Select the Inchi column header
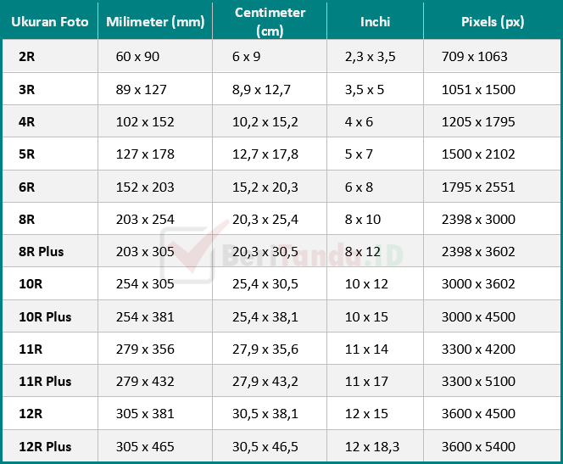 [376, 22]
